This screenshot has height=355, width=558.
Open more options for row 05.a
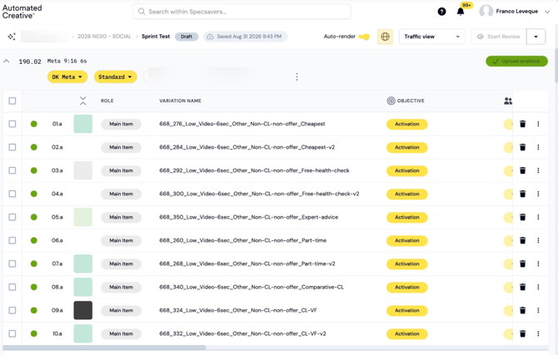[538, 217]
